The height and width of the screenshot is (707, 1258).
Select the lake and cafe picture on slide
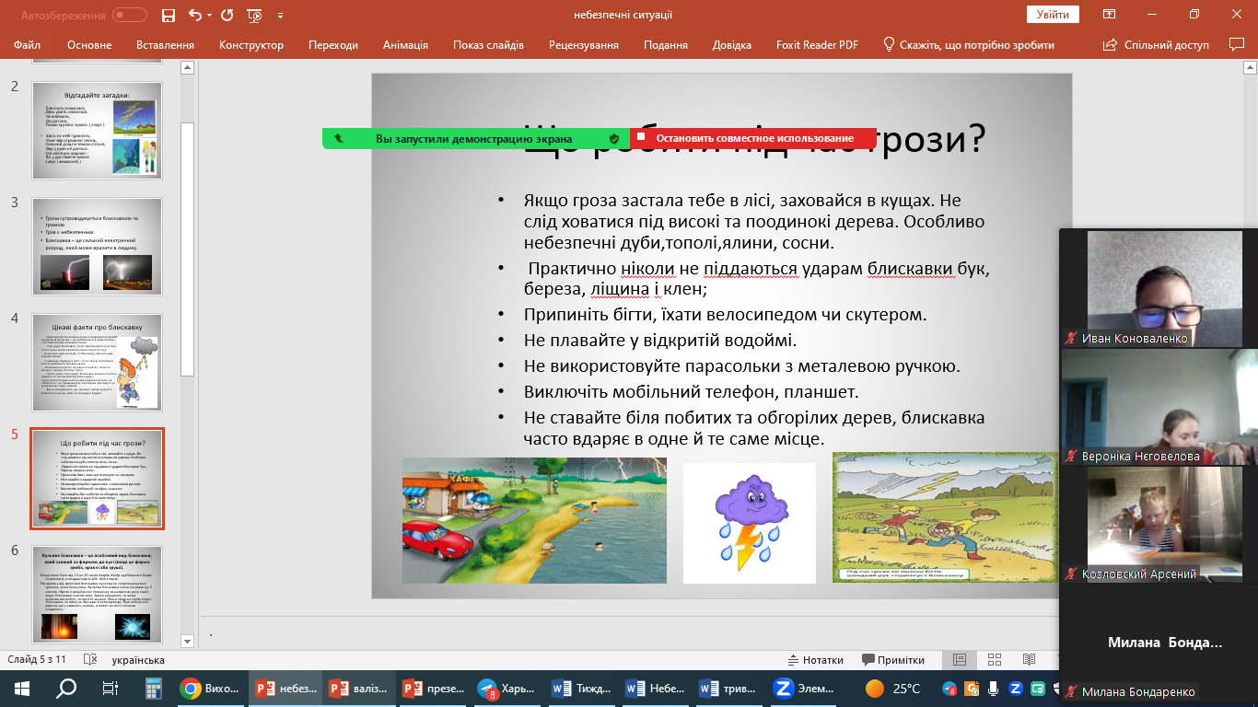tap(534, 520)
